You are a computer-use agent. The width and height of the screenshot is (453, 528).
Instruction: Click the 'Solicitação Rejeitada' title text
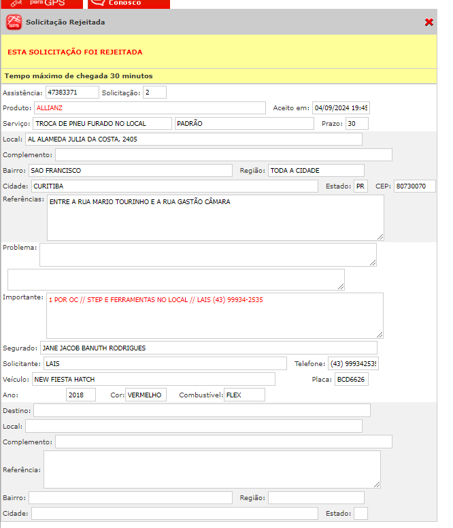65,22
